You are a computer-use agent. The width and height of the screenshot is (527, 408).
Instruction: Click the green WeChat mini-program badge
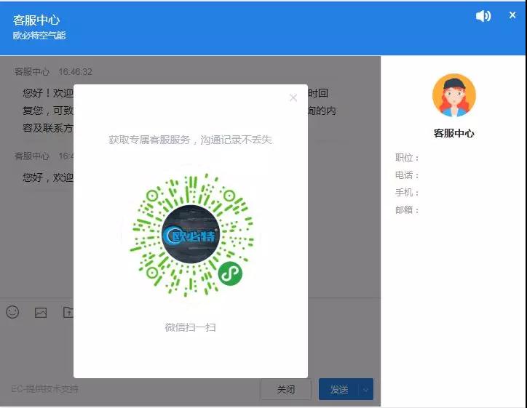click(230, 273)
